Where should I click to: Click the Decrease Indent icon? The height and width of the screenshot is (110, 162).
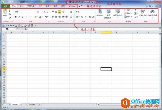click(63, 17)
